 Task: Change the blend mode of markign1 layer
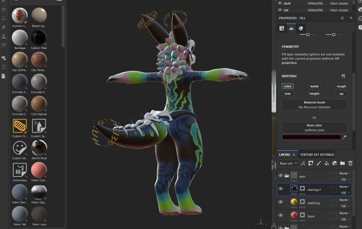click(x=345, y=187)
